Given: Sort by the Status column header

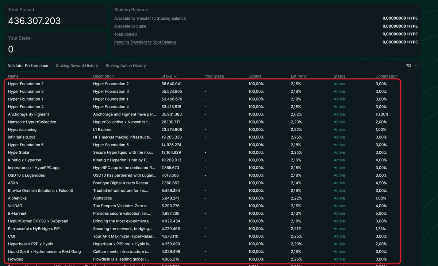Looking at the screenshot, I should coord(339,76).
